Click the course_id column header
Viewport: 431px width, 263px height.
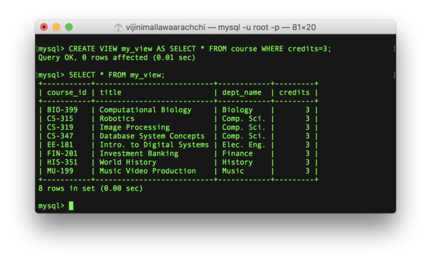(x=67, y=93)
